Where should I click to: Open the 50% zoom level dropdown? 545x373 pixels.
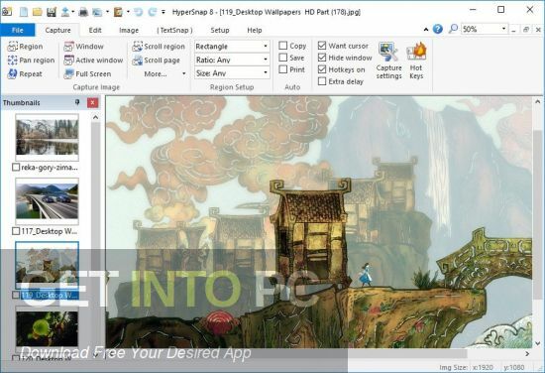(503, 29)
